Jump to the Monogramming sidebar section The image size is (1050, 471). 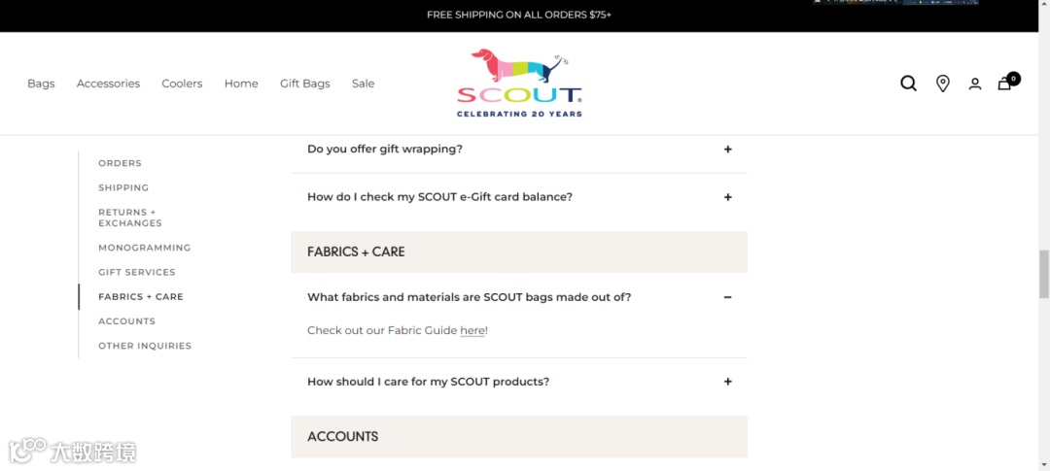point(144,248)
